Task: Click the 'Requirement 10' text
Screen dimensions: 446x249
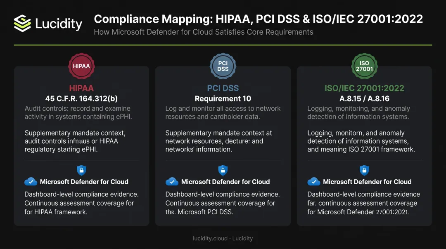Action: coord(223,98)
